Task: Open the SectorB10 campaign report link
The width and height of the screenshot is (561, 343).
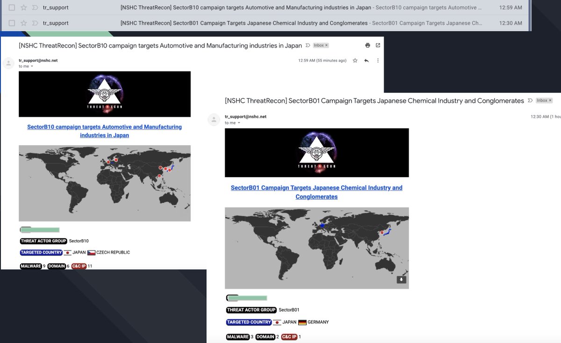Action: (x=104, y=131)
